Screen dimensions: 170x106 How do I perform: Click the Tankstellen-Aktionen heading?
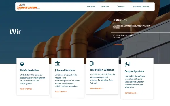pyautogui.click(x=102, y=70)
